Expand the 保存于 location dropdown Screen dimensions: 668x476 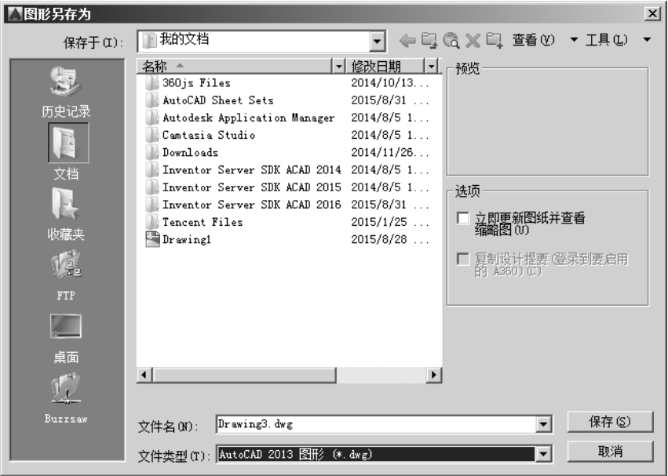tap(377, 42)
